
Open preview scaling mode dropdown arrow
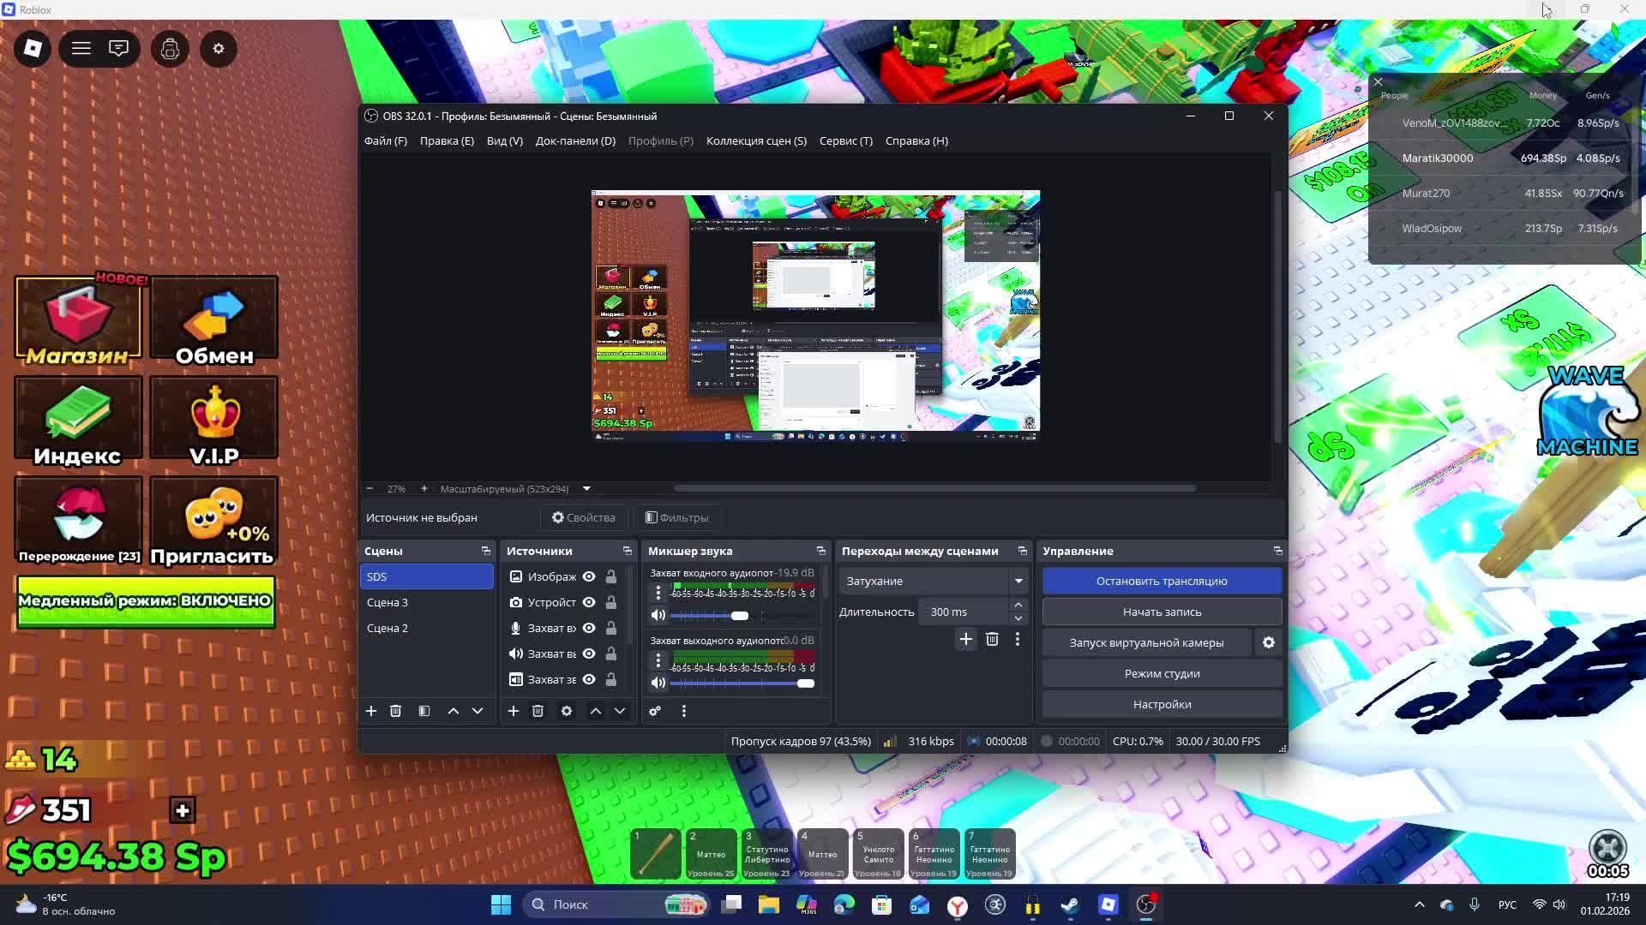coord(586,489)
